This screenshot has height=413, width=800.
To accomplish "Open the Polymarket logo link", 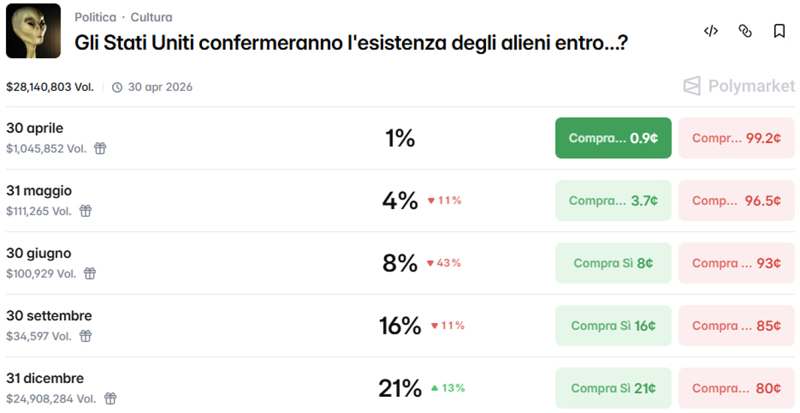I will coord(739,86).
